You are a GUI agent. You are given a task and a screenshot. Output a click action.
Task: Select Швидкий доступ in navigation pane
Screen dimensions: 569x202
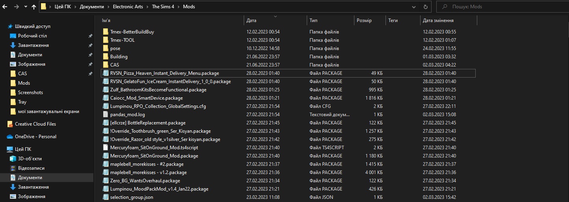(32, 26)
